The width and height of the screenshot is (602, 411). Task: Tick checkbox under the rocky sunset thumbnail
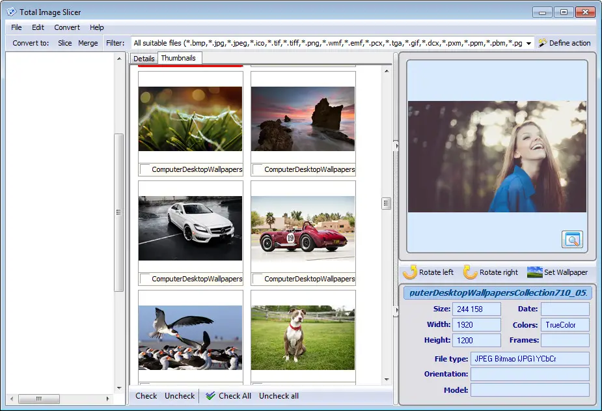click(x=258, y=169)
